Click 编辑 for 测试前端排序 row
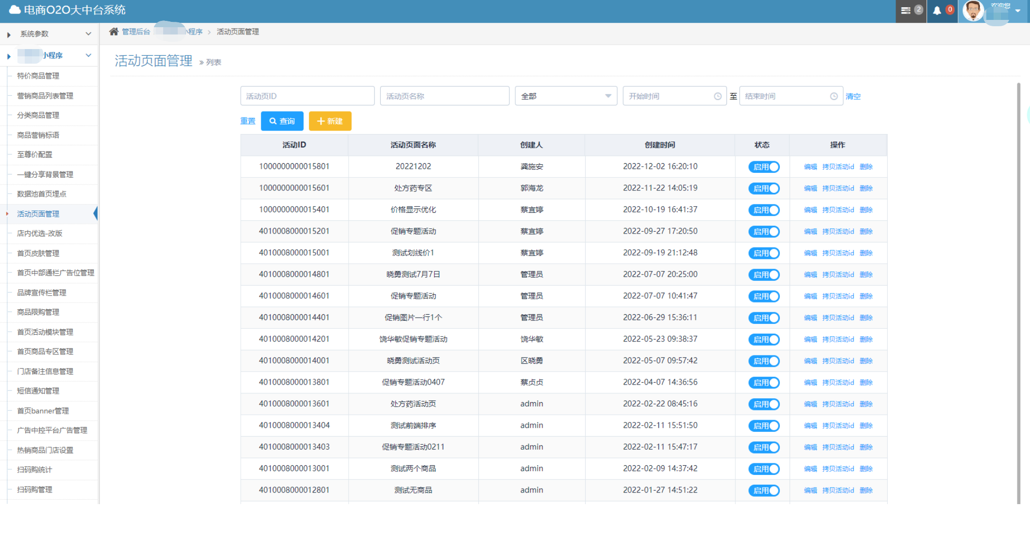1030x542 pixels. tap(810, 426)
